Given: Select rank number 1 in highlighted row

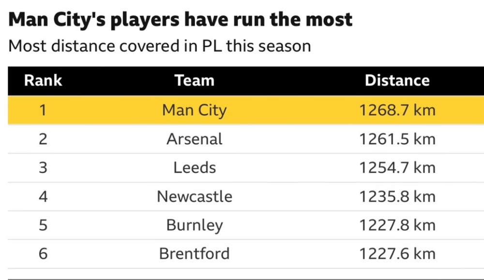Looking at the screenshot, I should pos(43,110).
